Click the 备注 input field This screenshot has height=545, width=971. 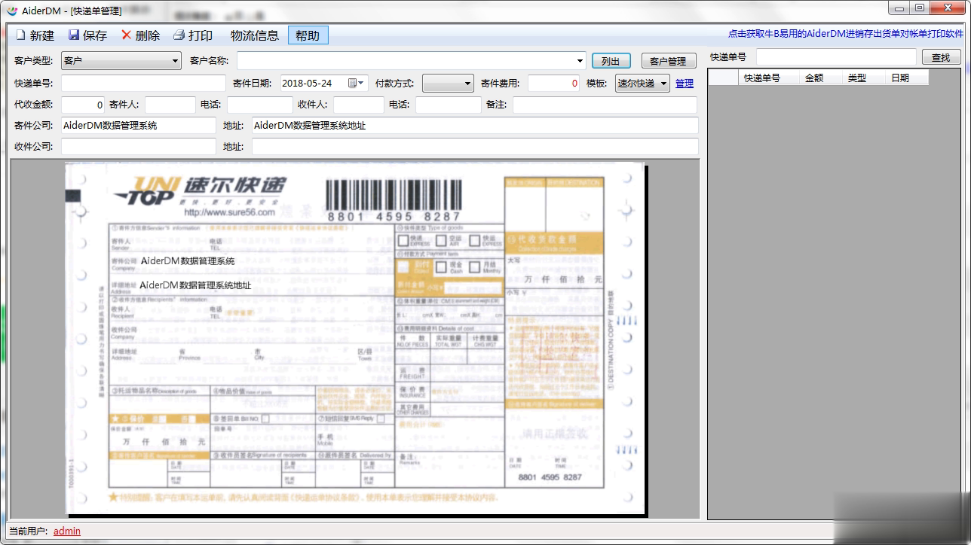pos(605,105)
